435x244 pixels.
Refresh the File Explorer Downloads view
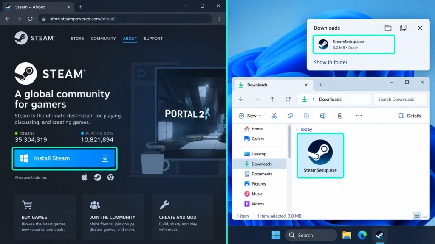[x=288, y=99]
